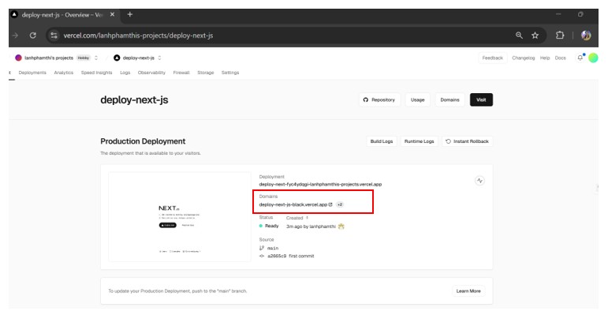
Task: Switch to the Deployments tab
Action: pyautogui.click(x=32, y=73)
